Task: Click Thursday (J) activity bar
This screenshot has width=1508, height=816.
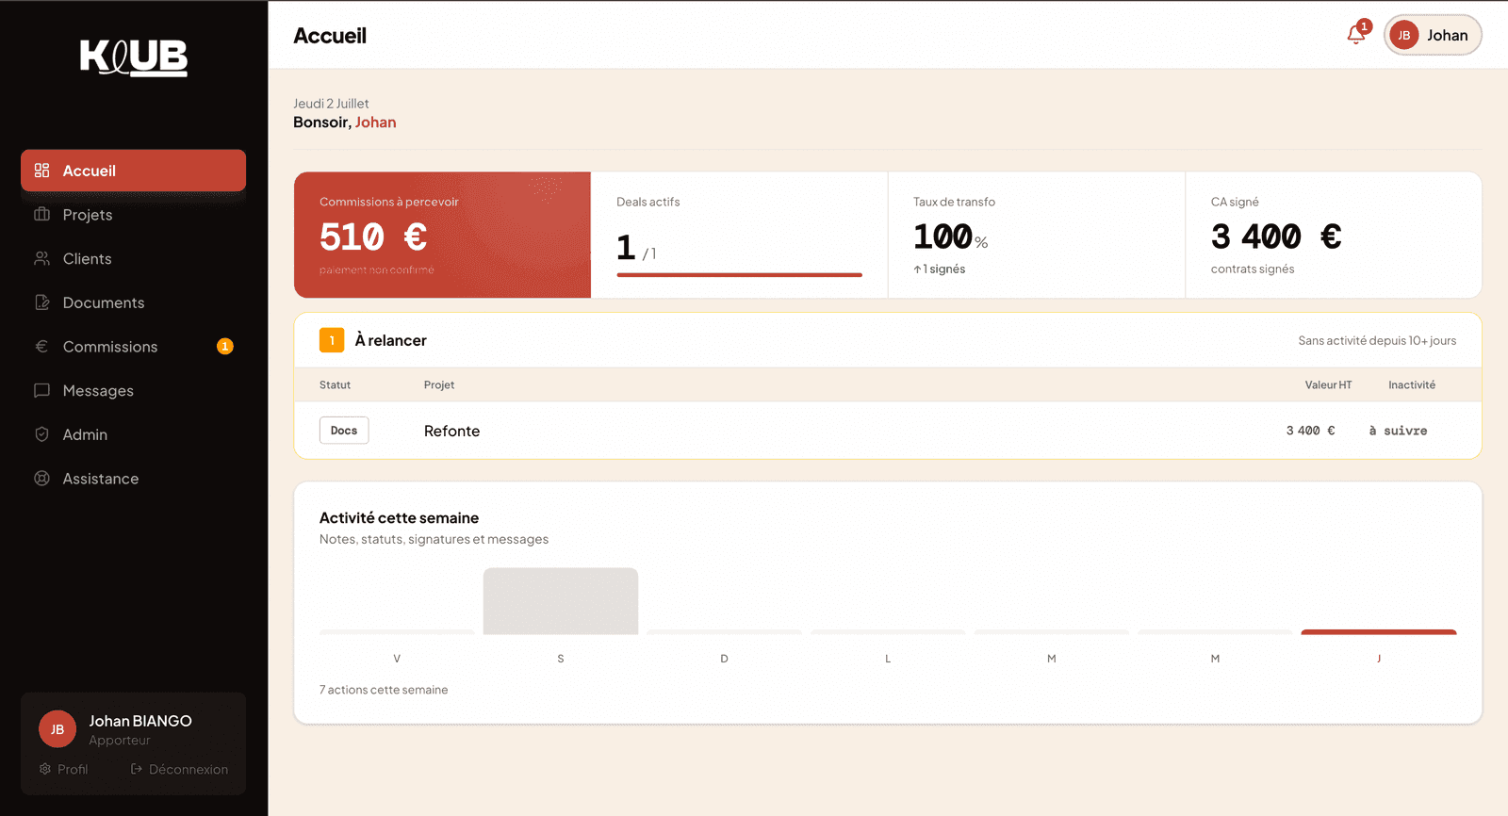Action: [1379, 632]
